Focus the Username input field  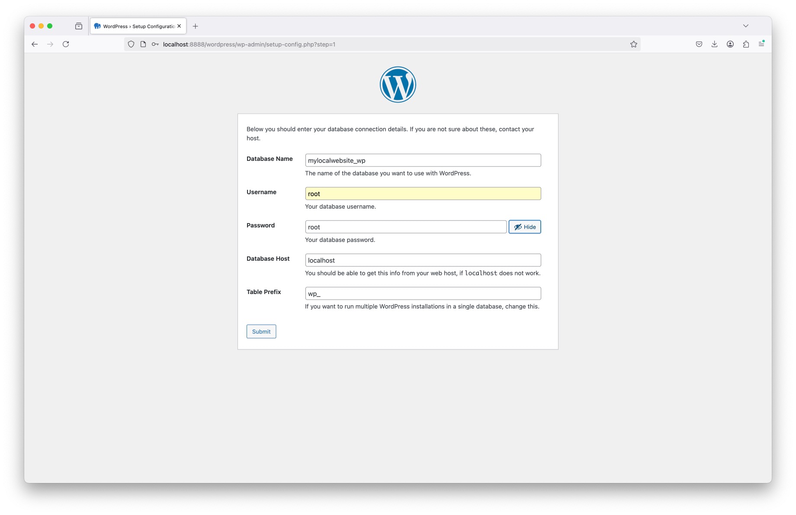pos(423,194)
